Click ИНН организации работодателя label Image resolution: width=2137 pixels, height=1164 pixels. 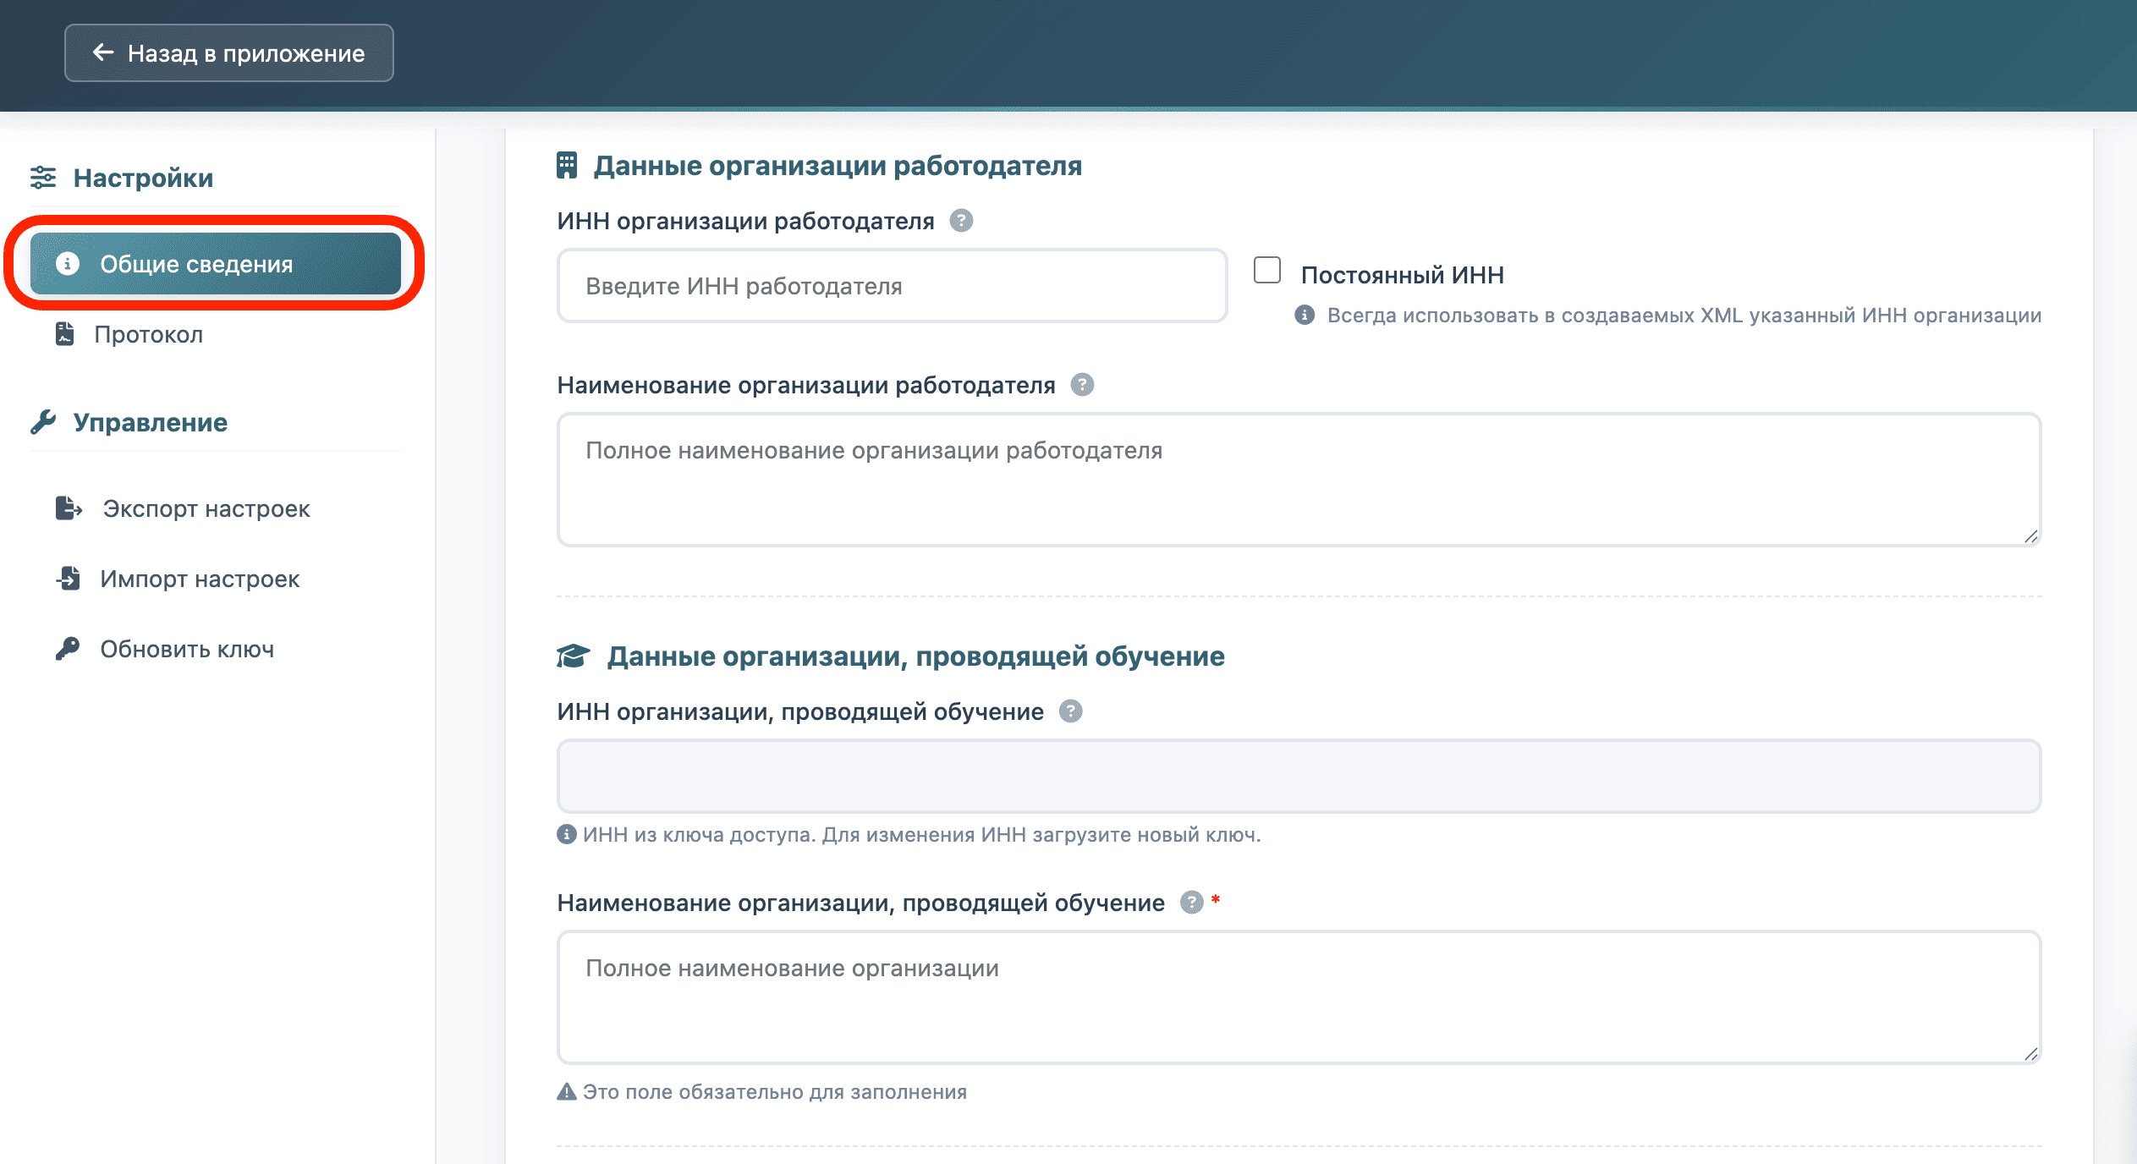(745, 221)
